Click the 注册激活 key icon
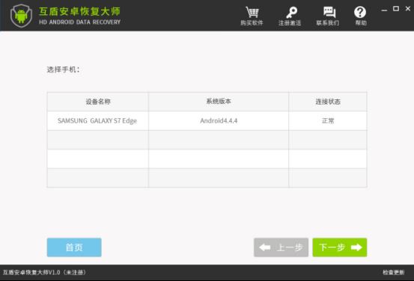The width and height of the screenshot is (414, 281). point(291,13)
